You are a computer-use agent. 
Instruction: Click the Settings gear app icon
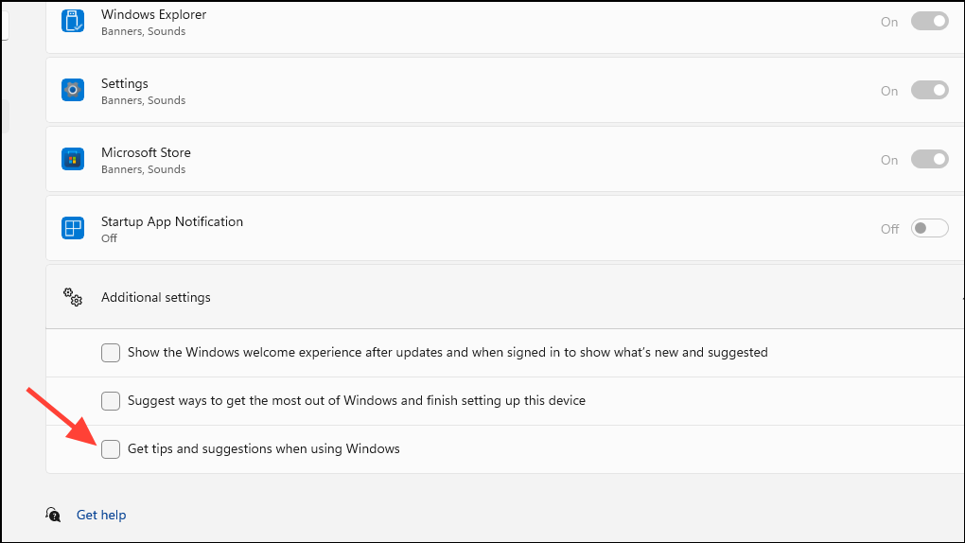73,90
